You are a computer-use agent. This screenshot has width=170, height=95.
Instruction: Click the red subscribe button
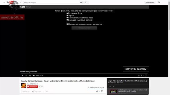pyautogui.click(x=32, y=87)
